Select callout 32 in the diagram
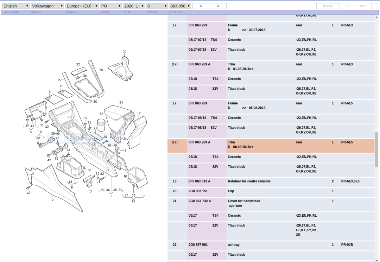 tap(78, 64)
